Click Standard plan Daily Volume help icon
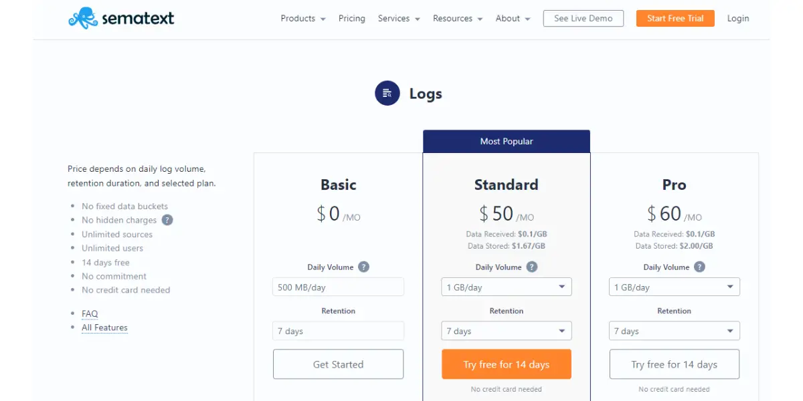 (531, 267)
